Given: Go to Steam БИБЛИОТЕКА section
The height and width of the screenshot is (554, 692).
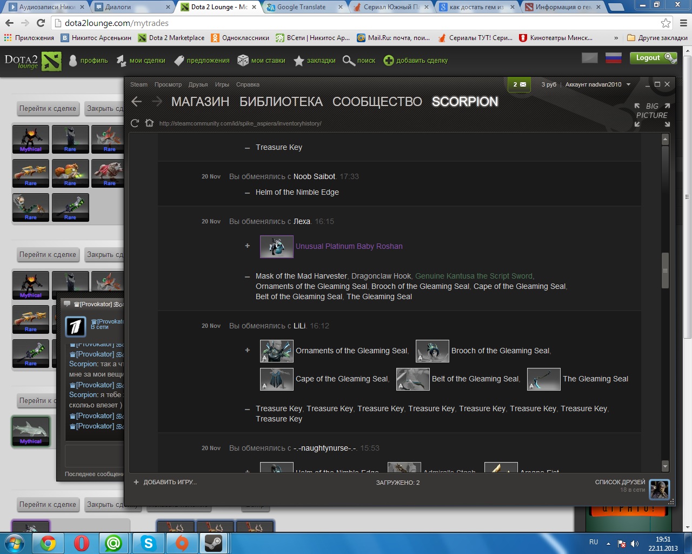Looking at the screenshot, I should (281, 102).
